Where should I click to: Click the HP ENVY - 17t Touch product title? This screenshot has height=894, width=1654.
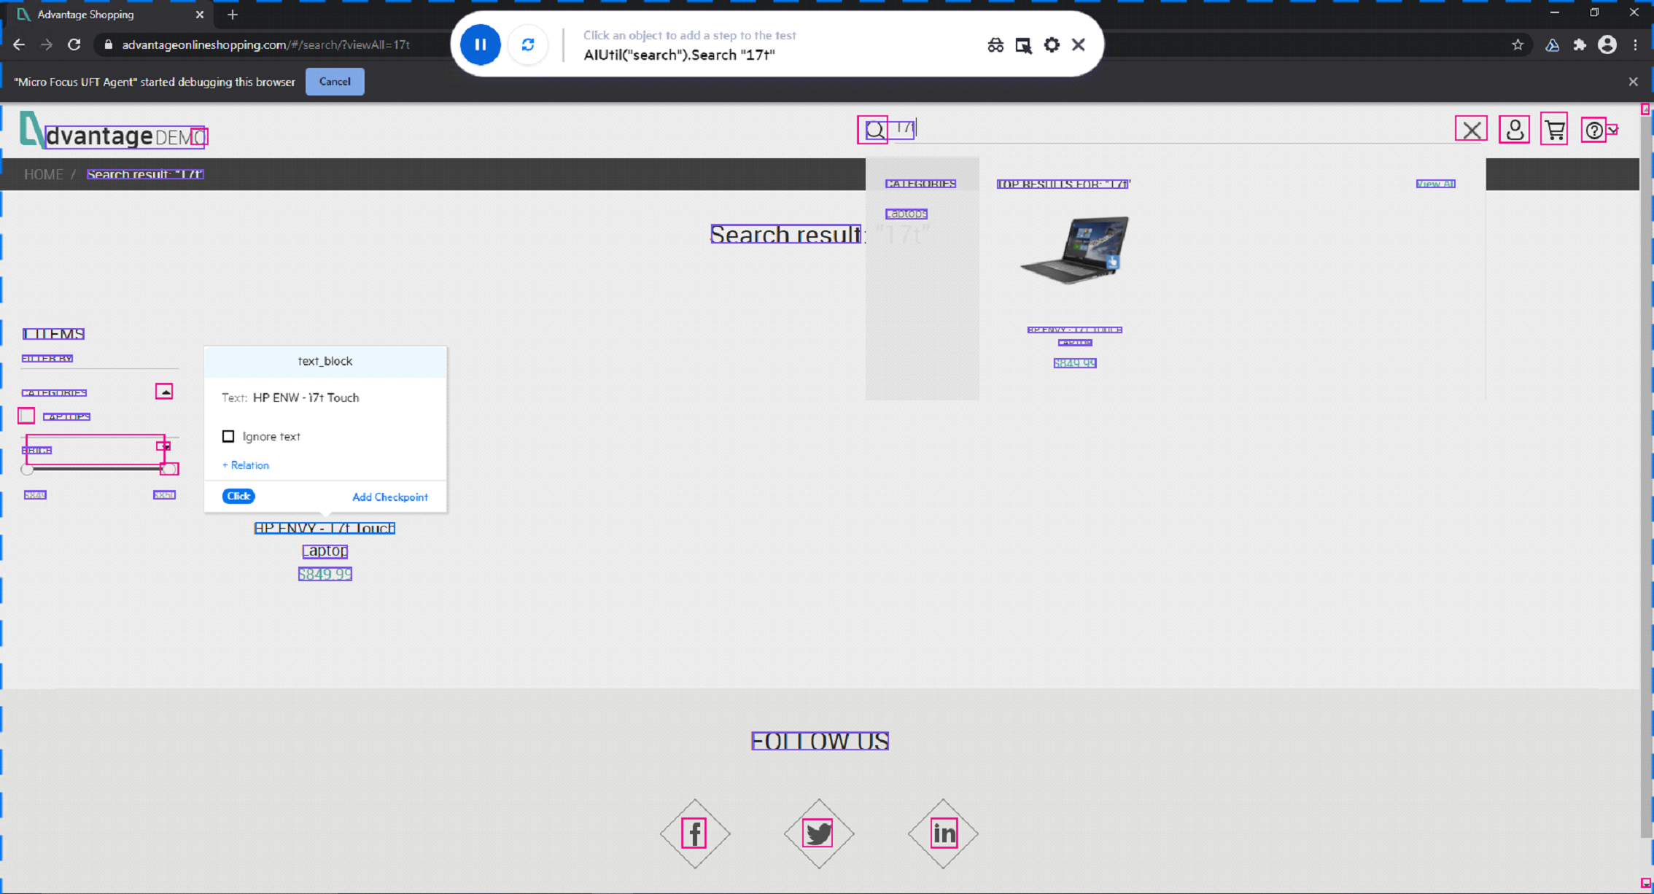(x=325, y=528)
